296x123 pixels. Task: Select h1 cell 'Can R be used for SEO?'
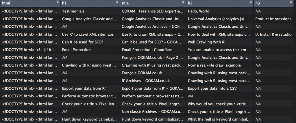pos(83,42)
